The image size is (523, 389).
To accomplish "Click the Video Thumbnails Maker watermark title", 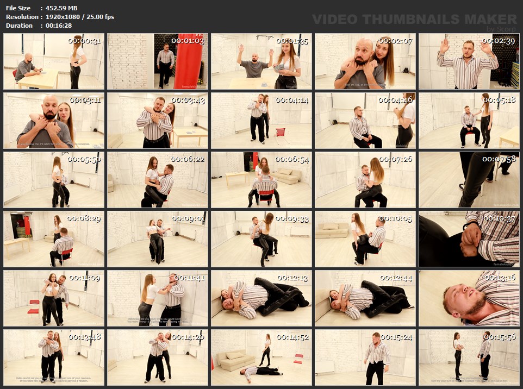I will [x=414, y=20].
